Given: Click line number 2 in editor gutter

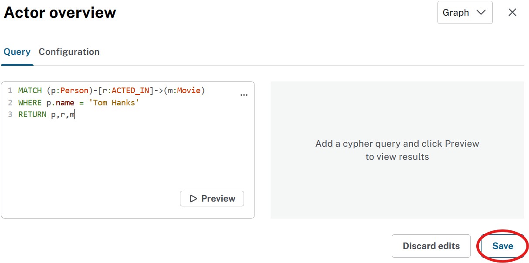Looking at the screenshot, I should click(x=10, y=103).
